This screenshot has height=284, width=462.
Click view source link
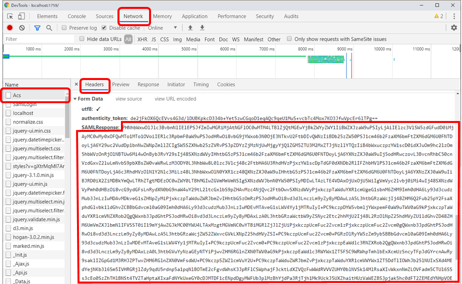tap(129, 99)
